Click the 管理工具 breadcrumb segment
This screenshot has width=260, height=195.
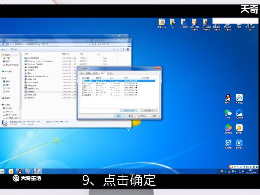pos(45,44)
